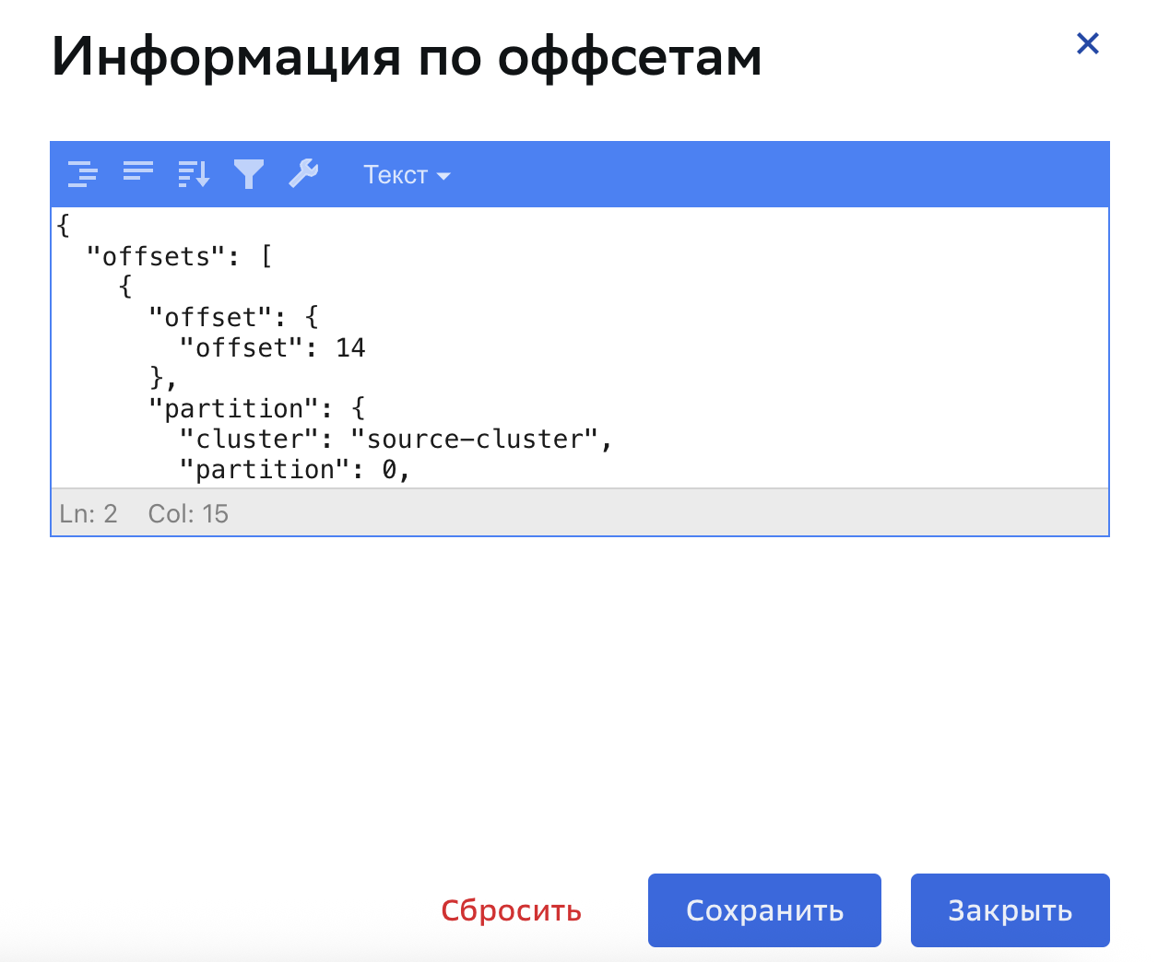Click the closing "}," line
The height and width of the screenshot is (962, 1158).
pos(163,378)
